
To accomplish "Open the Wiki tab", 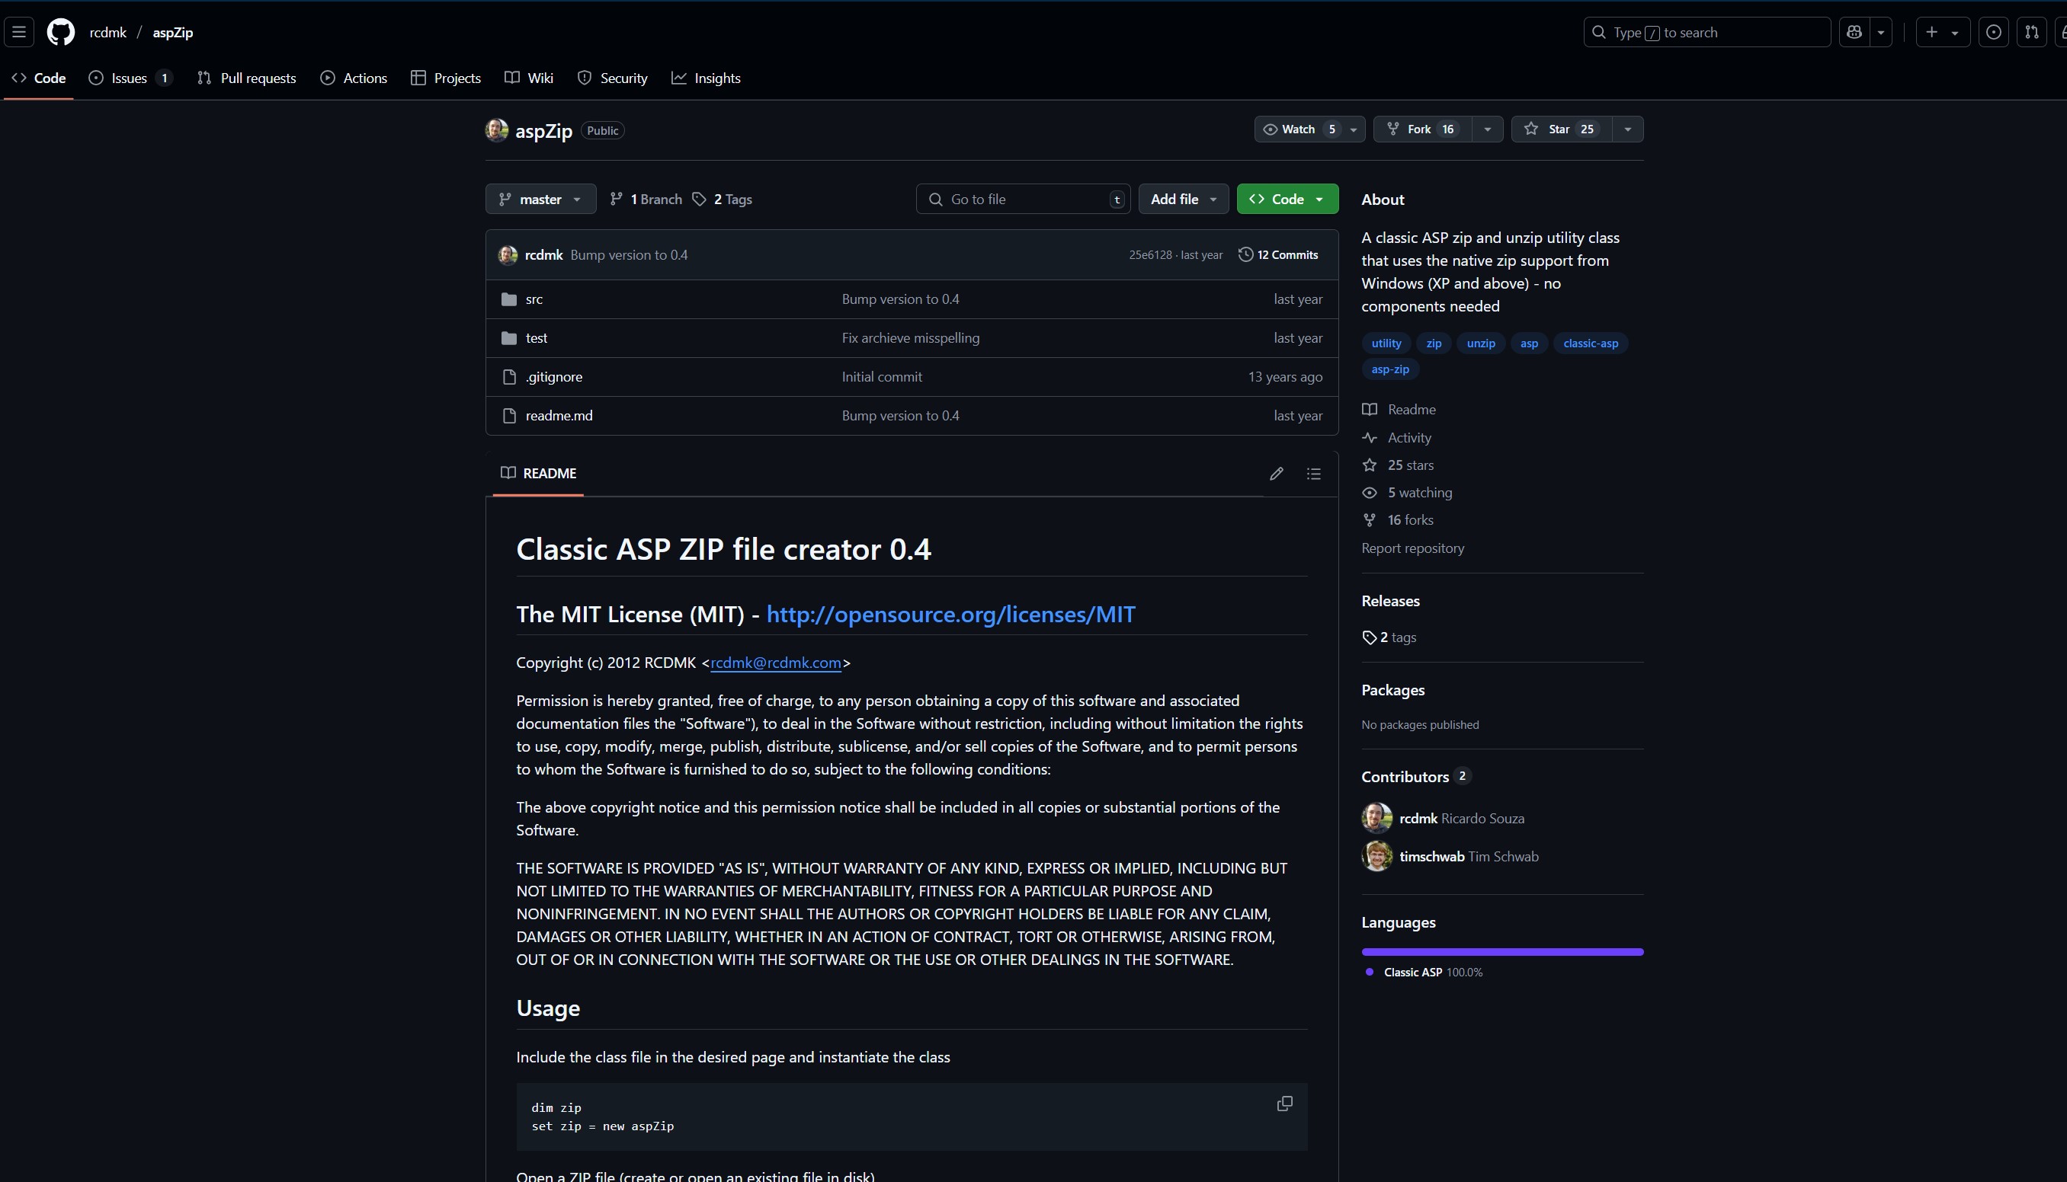I will 529,78.
